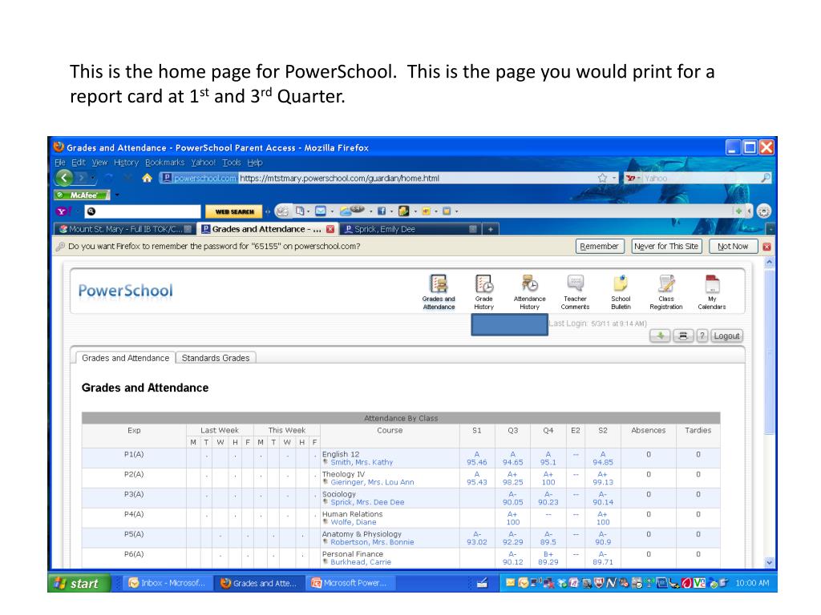
Task: Open teacher link Burkhead, Carrie
Action: 361,561
